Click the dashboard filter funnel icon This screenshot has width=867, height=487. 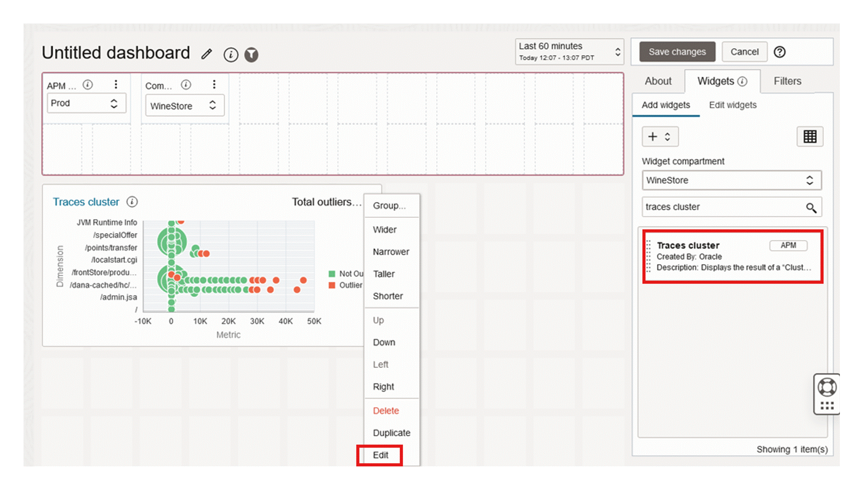[x=252, y=55]
